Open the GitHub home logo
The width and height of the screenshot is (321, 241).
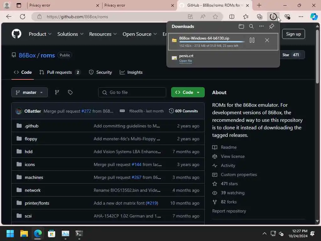(16, 34)
